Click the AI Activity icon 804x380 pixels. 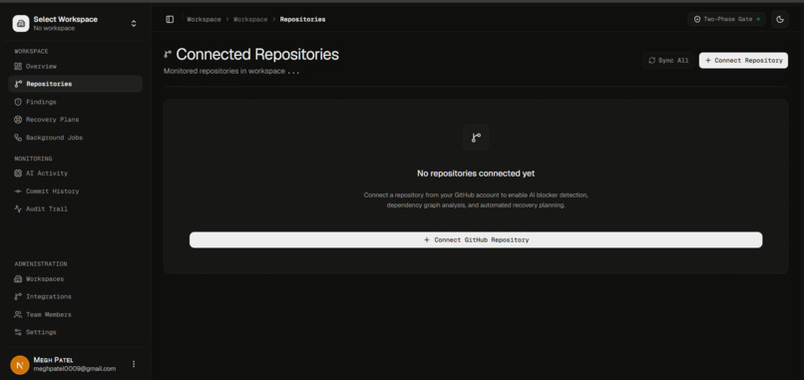18,174
